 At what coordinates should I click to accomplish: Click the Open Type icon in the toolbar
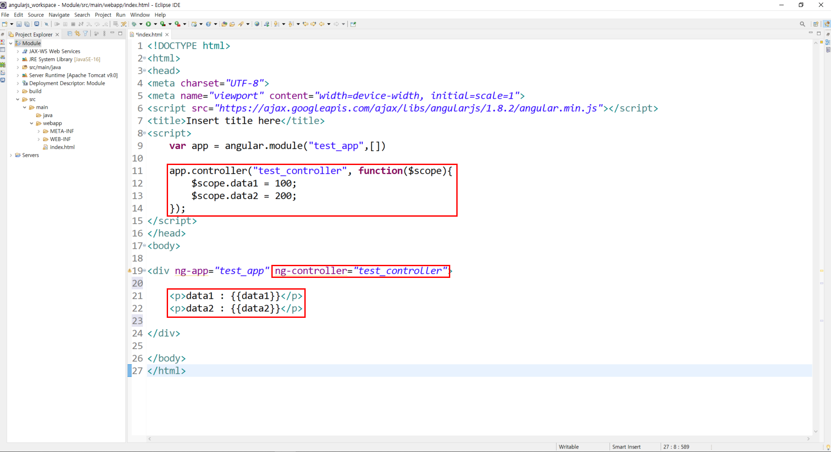[x=224, y=24]
